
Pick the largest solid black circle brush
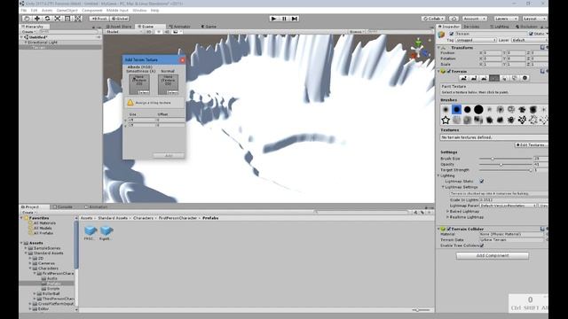click(x=478, y=109)
